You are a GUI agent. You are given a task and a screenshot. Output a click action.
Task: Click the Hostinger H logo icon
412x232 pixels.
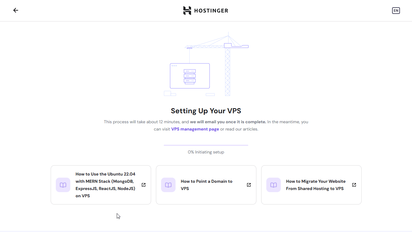[x=187, y=10]
